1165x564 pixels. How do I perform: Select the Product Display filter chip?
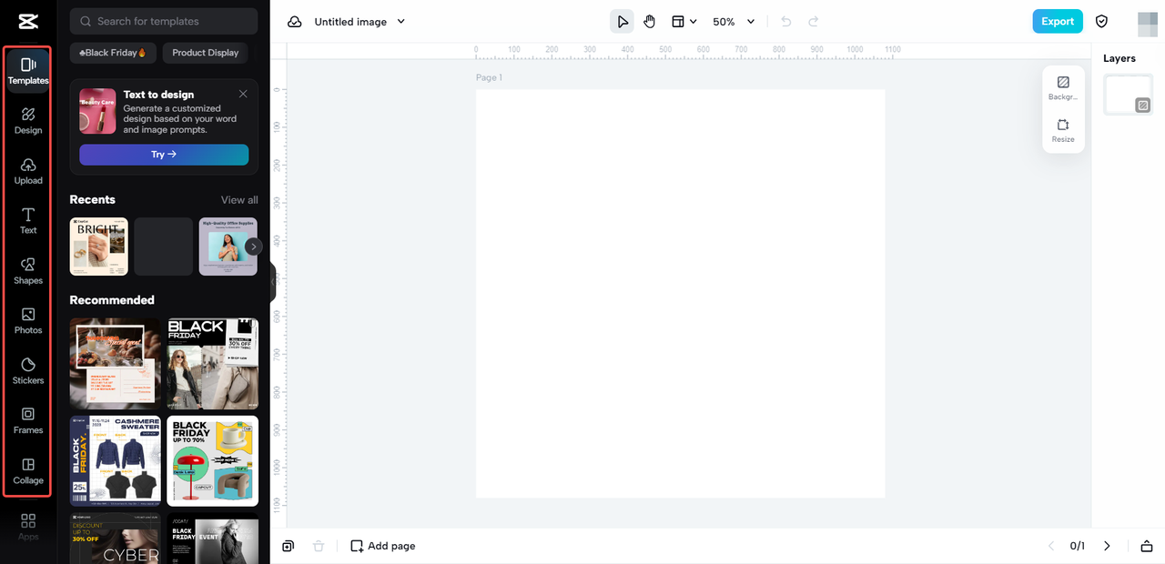click(206, 53)
